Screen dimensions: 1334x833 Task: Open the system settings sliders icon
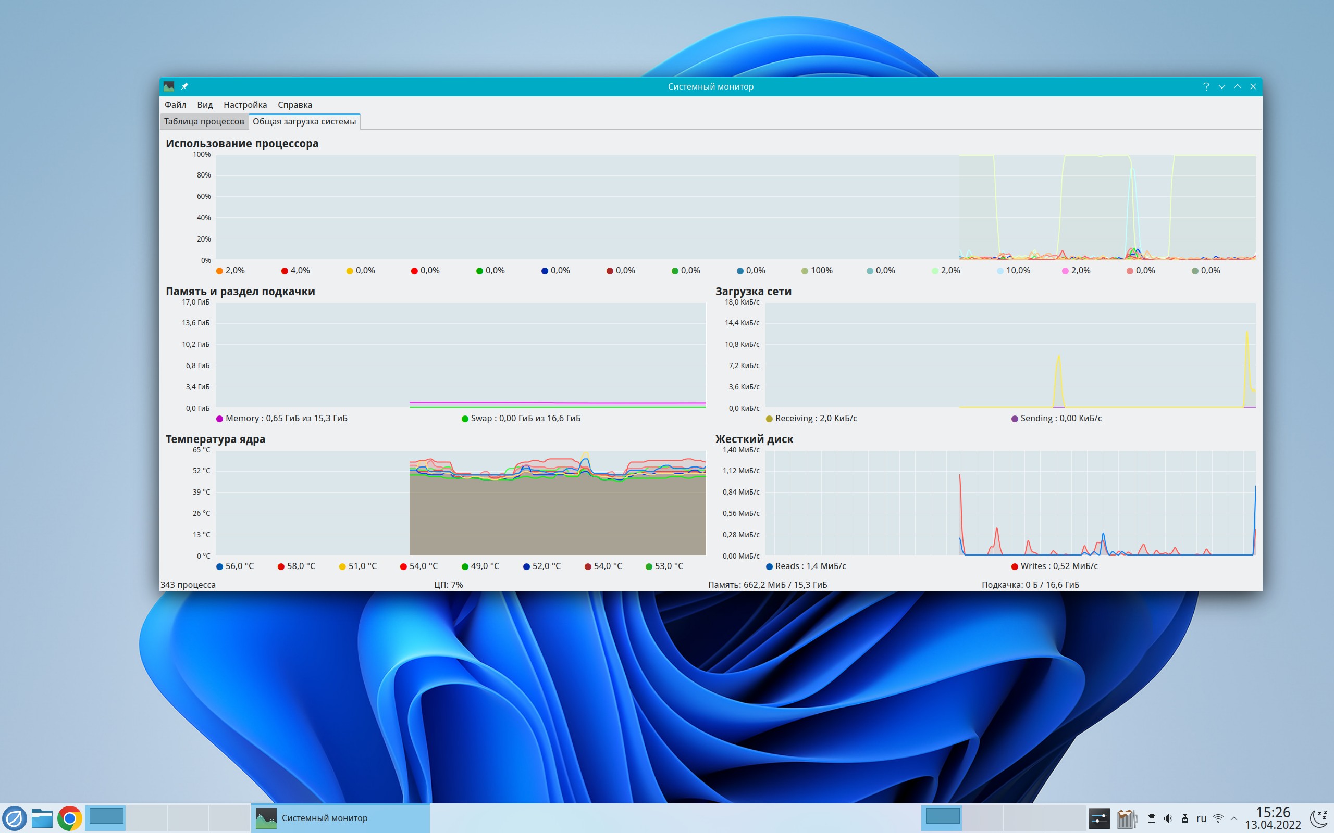pyautogui.click(x=1098, y=818)
